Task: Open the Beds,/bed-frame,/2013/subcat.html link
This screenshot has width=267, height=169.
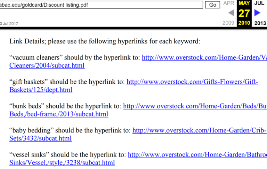Action: (59, 114)
